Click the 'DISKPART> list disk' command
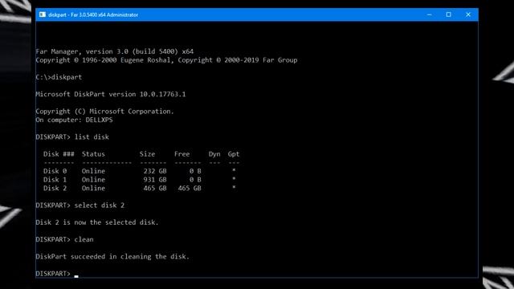This screenshot has width=514, height=289. tap(72, 136)
